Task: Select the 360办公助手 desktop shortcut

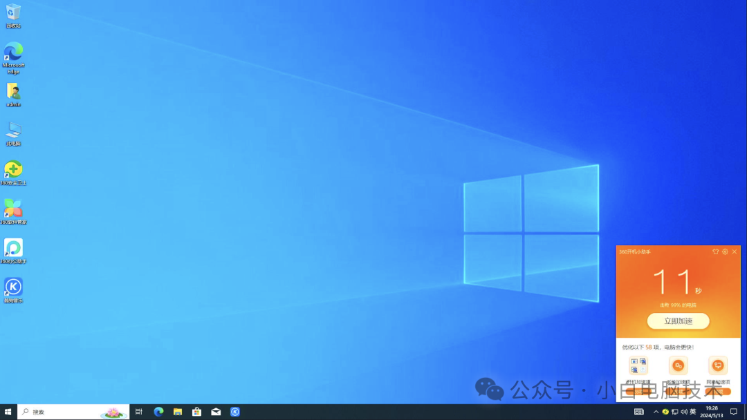Action: click(13, 251)
